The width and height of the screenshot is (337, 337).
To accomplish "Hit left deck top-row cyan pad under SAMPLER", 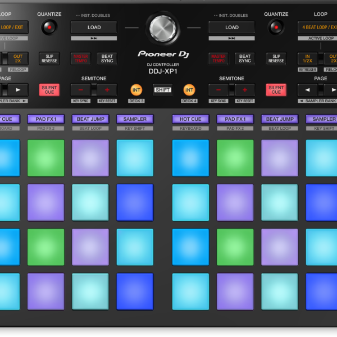I will (x=135, y=158).
